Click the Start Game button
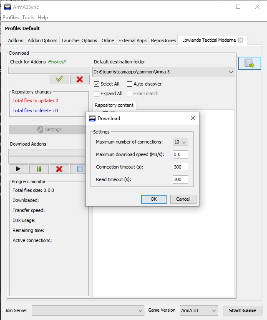267x320 pixels. coord(242,310)
